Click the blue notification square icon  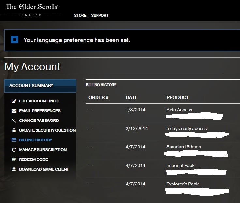click(x=15, y=40)
